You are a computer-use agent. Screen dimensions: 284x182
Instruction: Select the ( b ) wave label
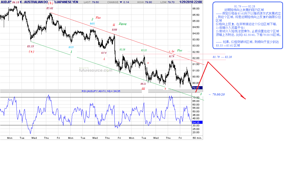(51, 3)
